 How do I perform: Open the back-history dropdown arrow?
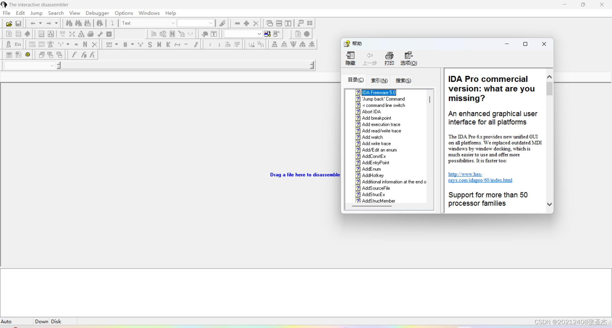point(40,23)
